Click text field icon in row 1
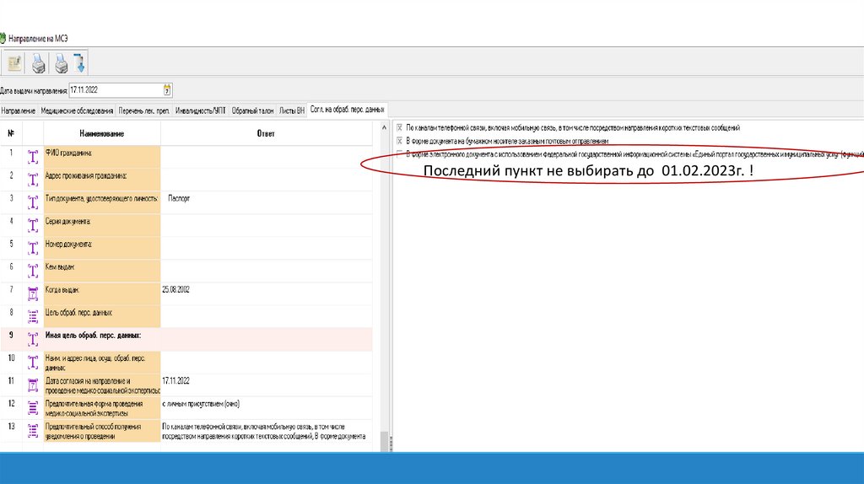Viewport: 864px width, 484px height. click(x=33, y=156)
